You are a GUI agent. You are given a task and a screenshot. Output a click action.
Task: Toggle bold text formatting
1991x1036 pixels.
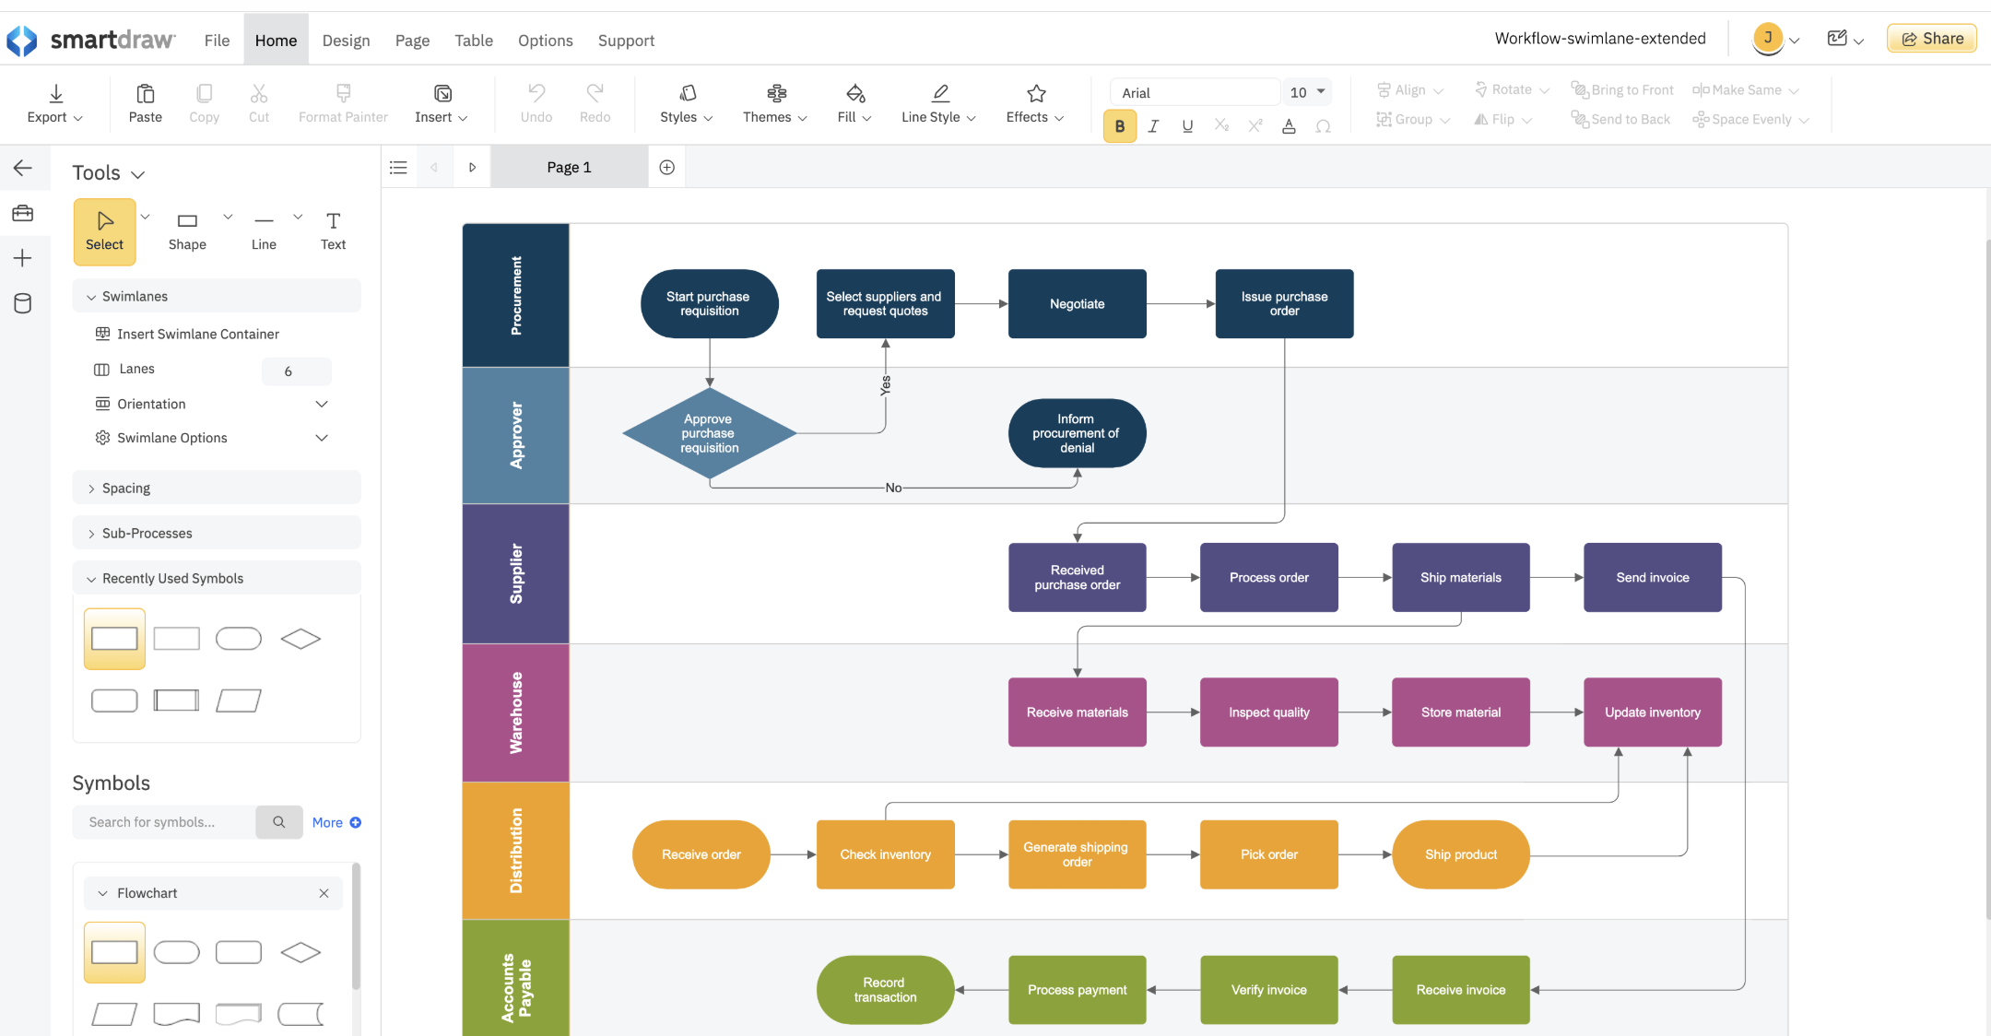pos(1119,126)
